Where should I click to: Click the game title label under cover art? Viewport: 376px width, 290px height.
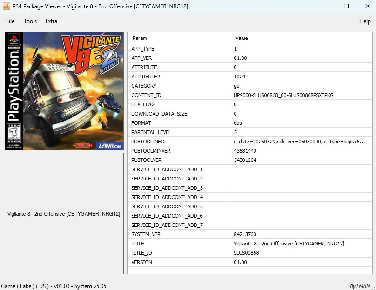(64, 214)
